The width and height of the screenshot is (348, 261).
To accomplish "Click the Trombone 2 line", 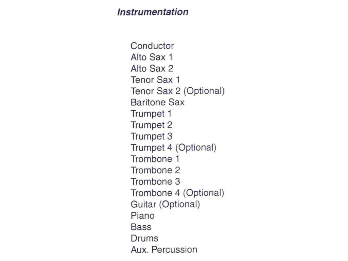I will click(155, 171).
